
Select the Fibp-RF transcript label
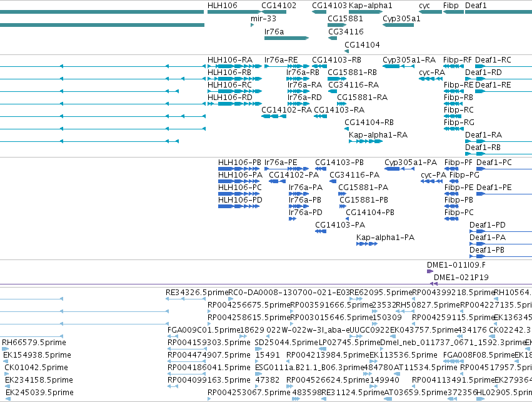tap(458, 60)
